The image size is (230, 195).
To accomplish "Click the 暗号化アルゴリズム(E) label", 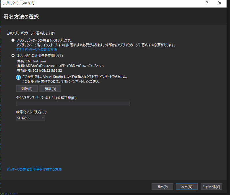I will click(32, 112).
